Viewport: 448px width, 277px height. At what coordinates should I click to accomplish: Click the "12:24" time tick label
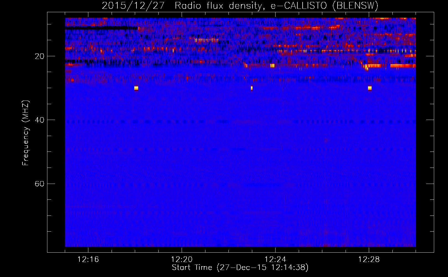point(275,259)
